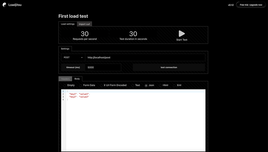
Task: Choose the Html body radio option
Action: pyautogui.click(x=160, y=85)
